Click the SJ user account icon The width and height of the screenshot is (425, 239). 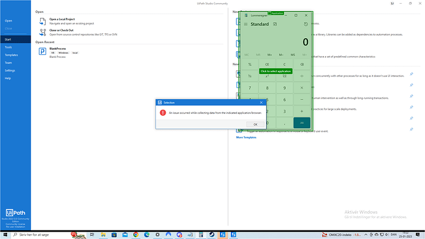(392, 4)
